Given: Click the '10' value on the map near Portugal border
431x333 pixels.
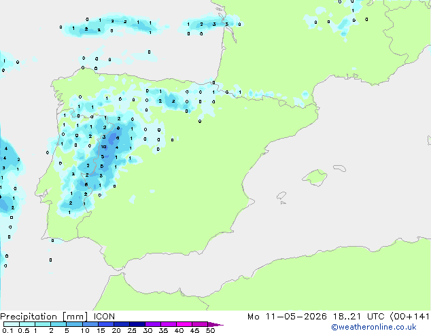Looking at the screenshot, I should point(103,147).
